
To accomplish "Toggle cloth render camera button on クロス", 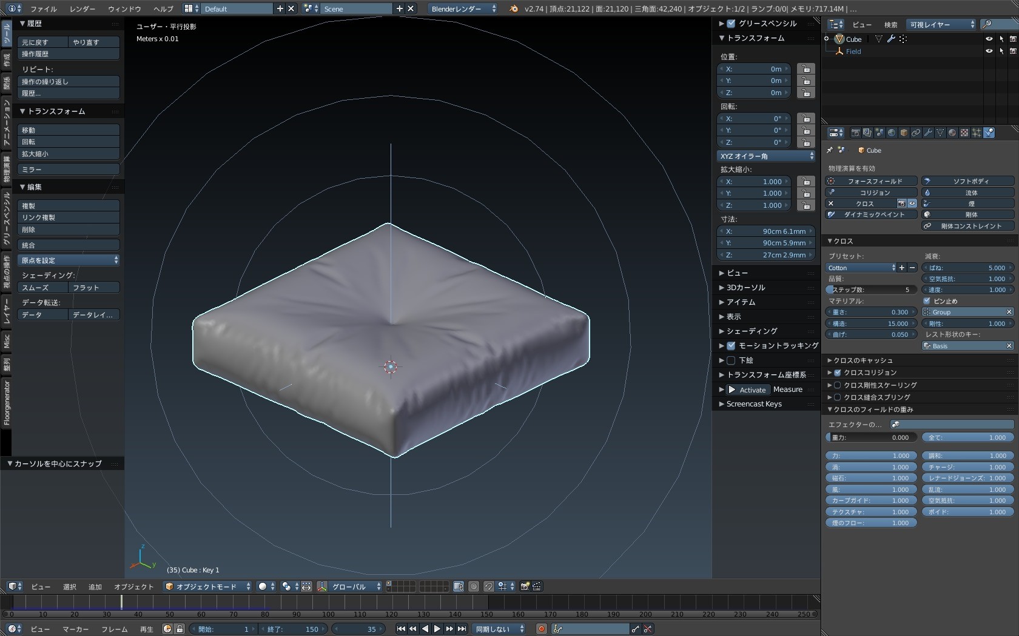I will click(x=902, y=204).
